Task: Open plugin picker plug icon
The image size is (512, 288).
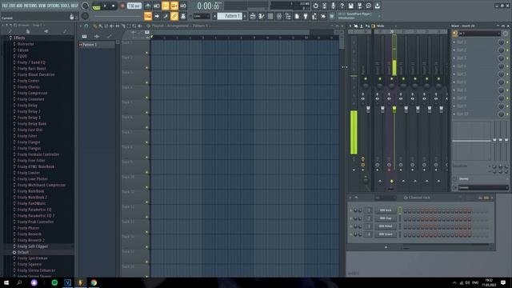Action: click(x=306, y=16)
